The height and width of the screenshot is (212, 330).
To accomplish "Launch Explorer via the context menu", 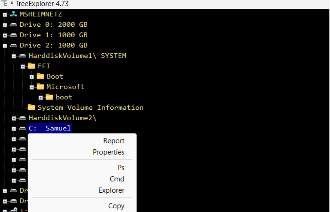I will 111,190.
